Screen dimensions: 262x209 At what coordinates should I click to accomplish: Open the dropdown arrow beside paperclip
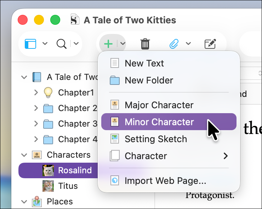pyautogui.click(x=188, y=44)
